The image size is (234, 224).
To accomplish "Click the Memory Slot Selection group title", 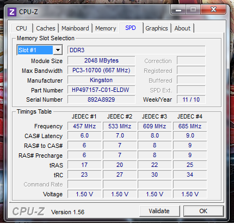I will click(46, 38).
